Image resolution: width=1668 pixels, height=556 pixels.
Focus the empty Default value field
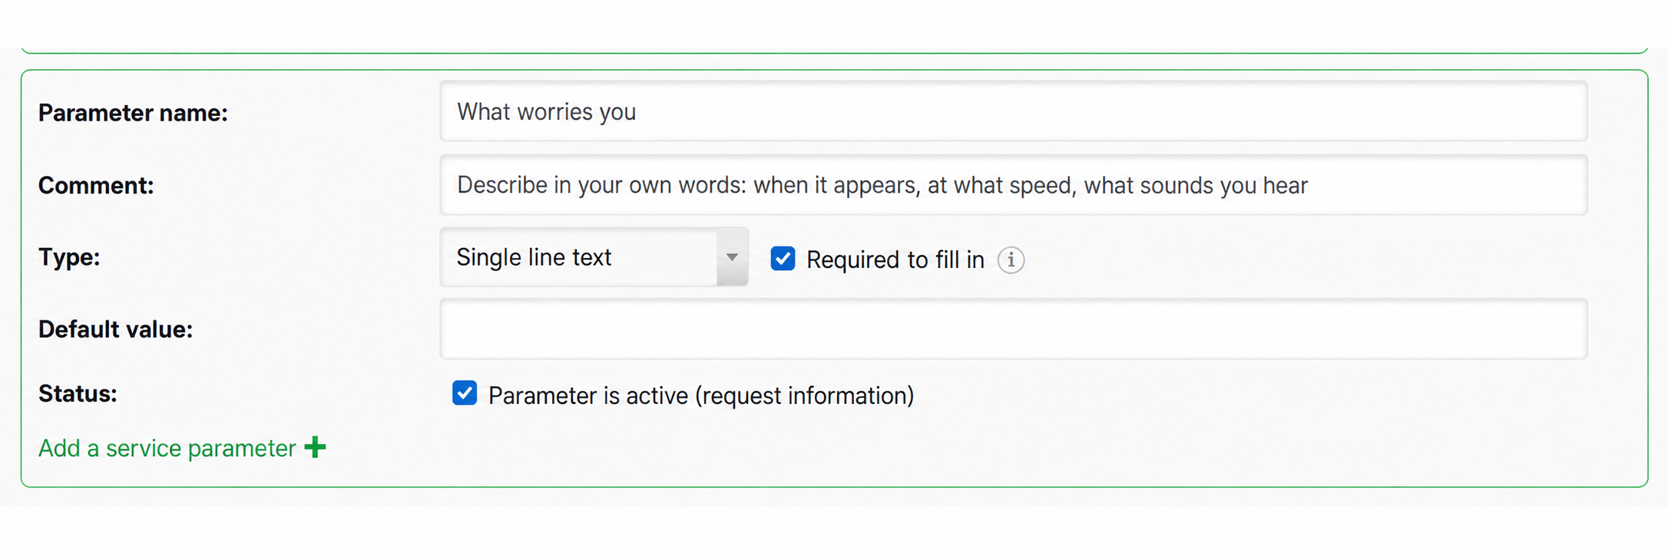[1013, 329]
